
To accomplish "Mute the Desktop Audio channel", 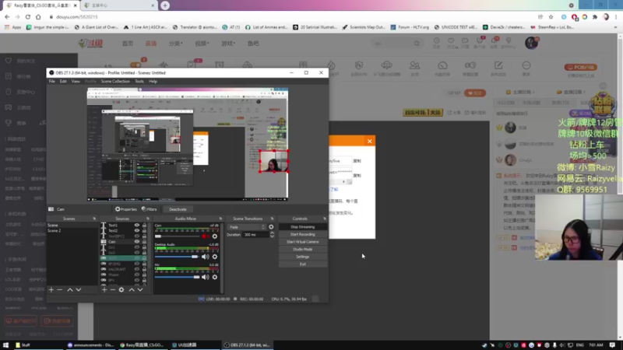I will pyautogui.click(x=205, y=257).
